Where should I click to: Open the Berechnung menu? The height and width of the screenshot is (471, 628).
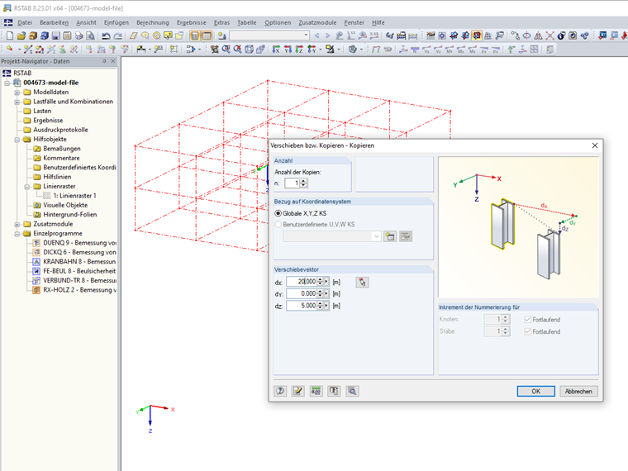pyautogui.click(x=153, y=22)
